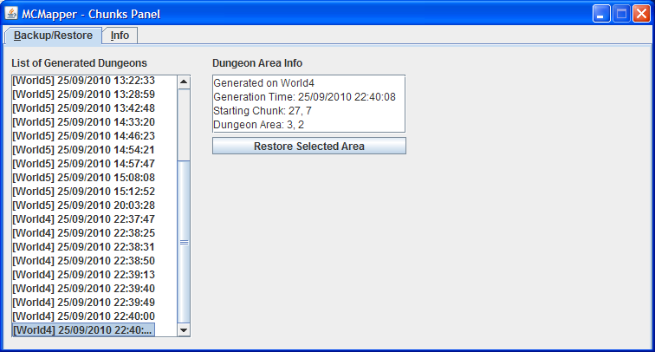Choose the World5 13:42:48 dungeon entry
The height and width of the screenshot is (352, 655).
84,108
